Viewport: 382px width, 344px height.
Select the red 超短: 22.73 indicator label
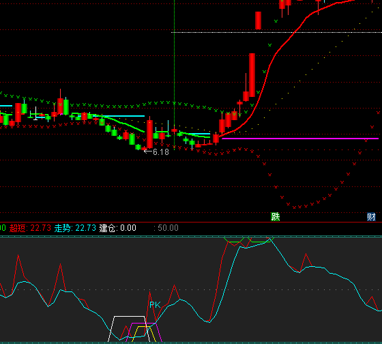(30, 228)
